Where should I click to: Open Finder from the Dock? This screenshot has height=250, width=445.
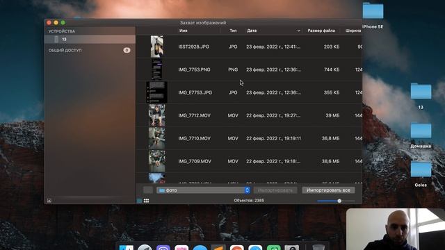[x=127, y=247]
